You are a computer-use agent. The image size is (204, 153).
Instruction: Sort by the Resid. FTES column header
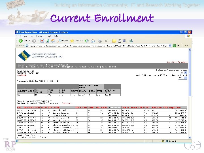point(137,107)
